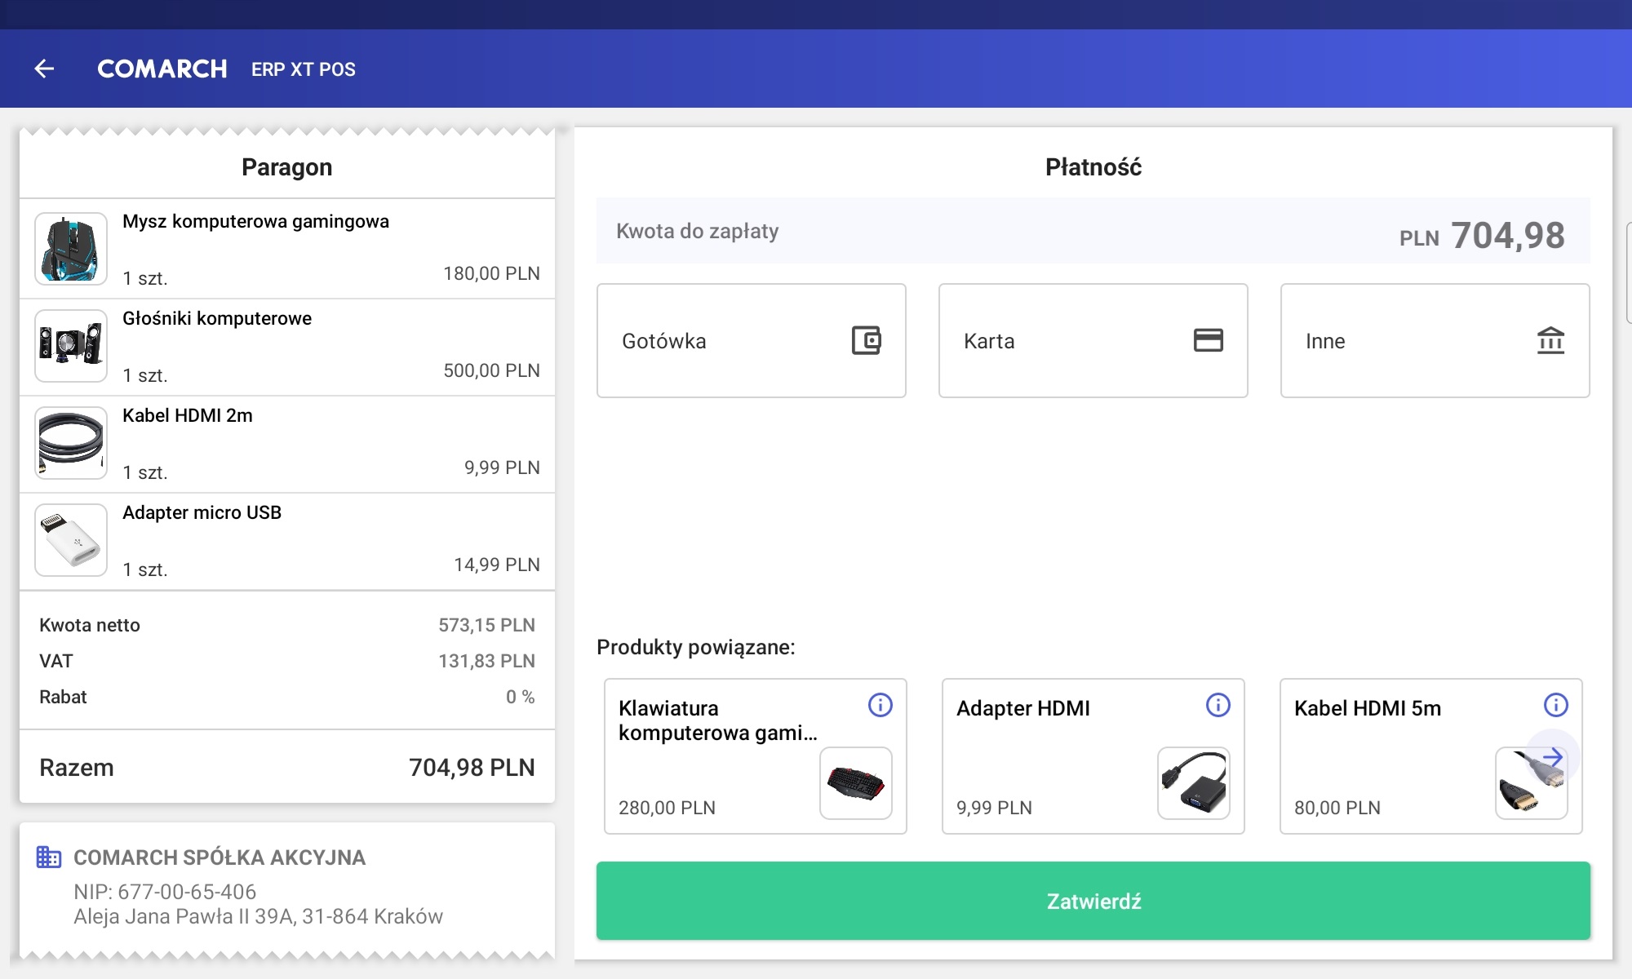Viewport: 1632px width, 979px height.
Task: Show info for Kabel HDMI 5m
Action: (x=1555, y=705)
